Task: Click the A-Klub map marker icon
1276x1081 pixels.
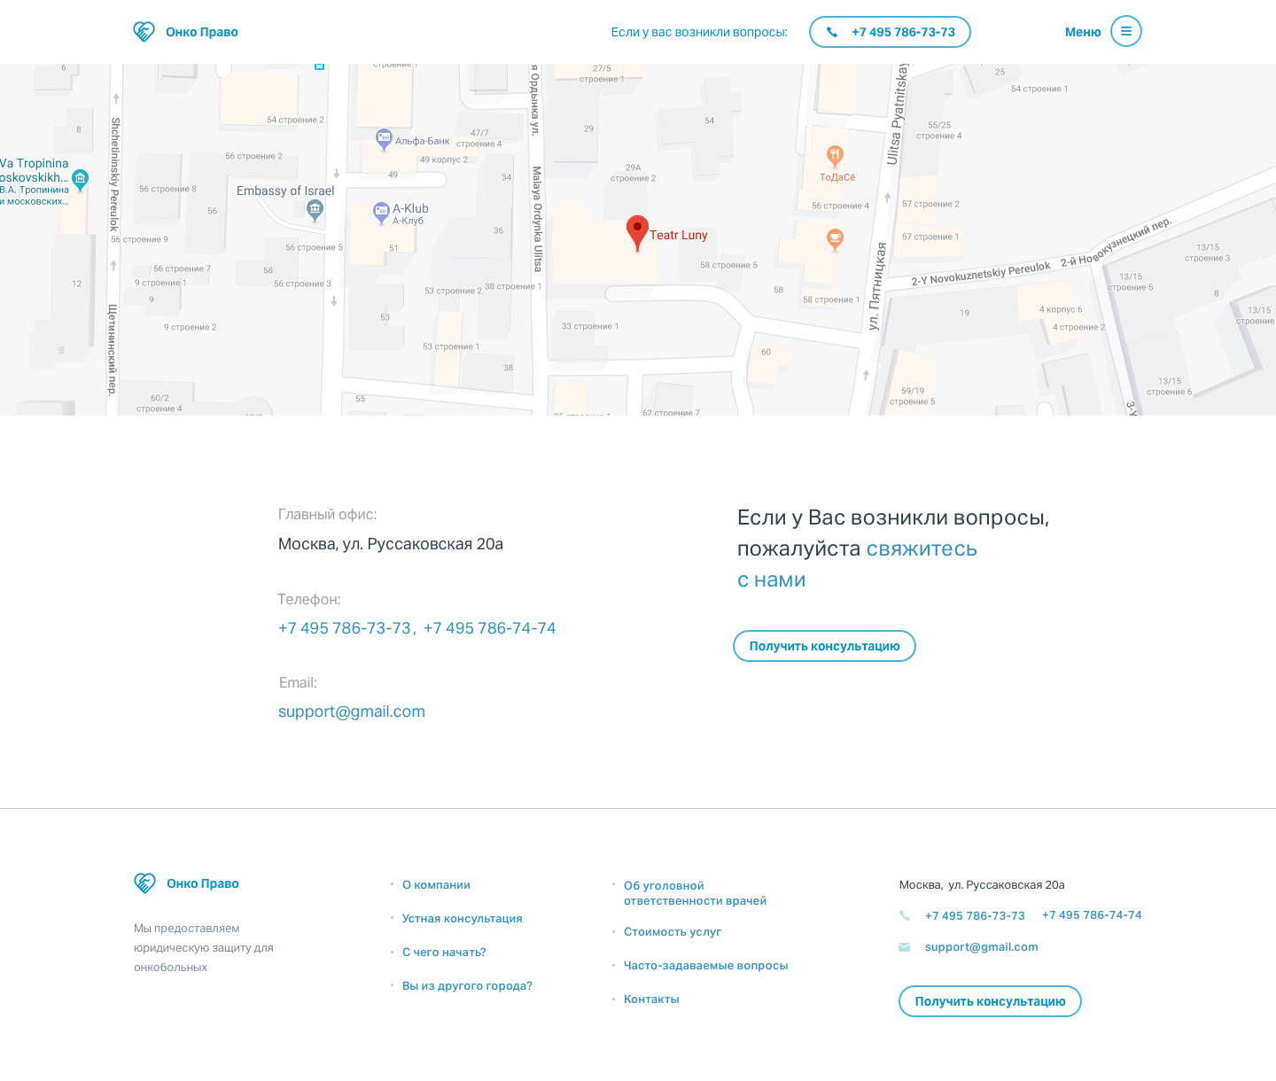Action: pos(381,213)
